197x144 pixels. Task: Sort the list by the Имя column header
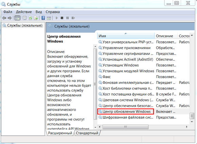click(126, 36)
